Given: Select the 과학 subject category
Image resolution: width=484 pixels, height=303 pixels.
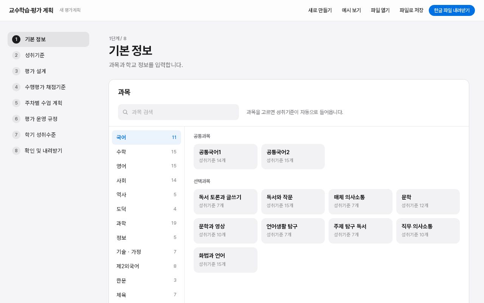Looking at the screenshot, I should (146, 223).
